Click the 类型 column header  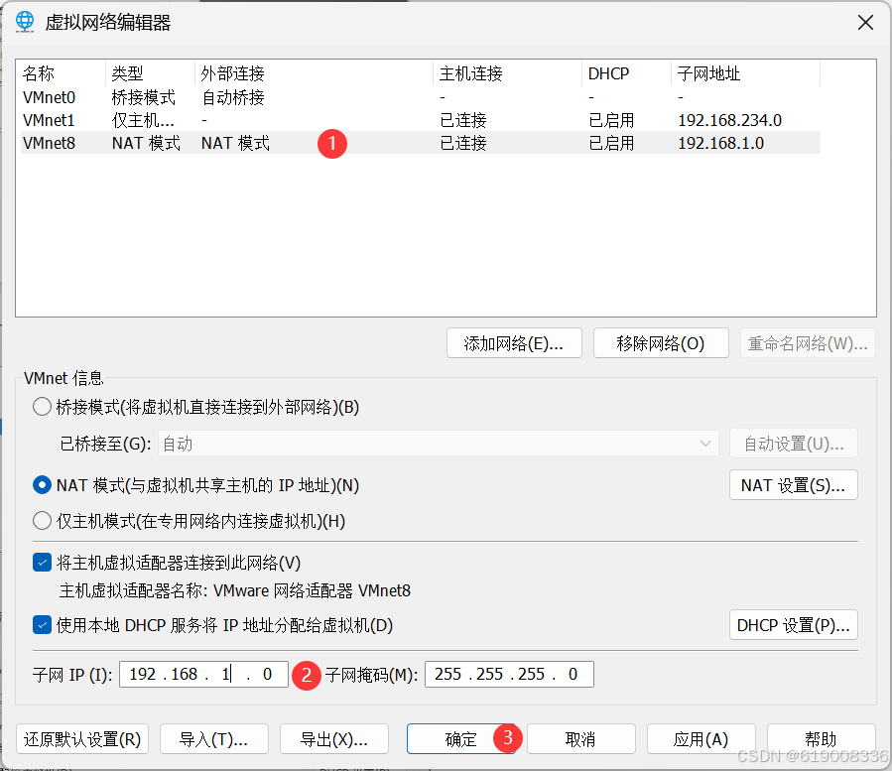pos(150,73)
